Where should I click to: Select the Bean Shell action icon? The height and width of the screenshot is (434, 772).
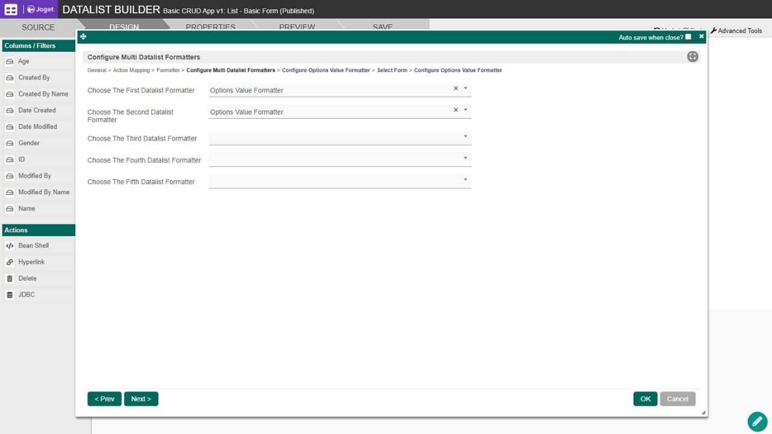[10, 246]
